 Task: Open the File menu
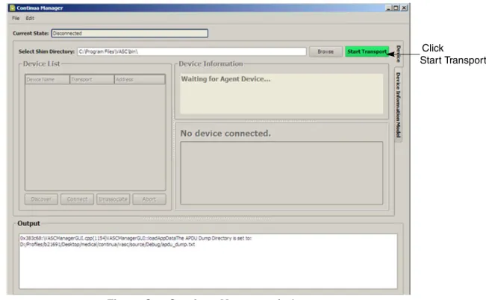point(16,19)
